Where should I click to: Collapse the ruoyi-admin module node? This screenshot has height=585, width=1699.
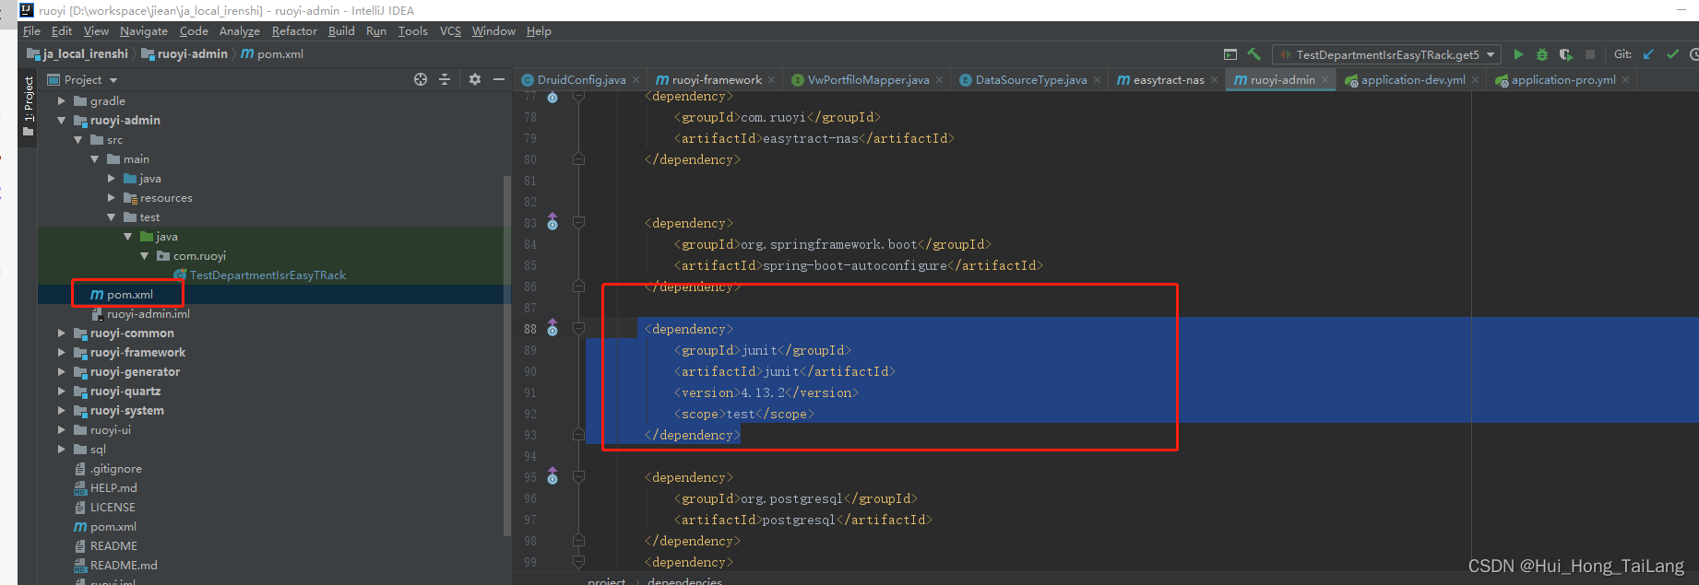(62, 120)
